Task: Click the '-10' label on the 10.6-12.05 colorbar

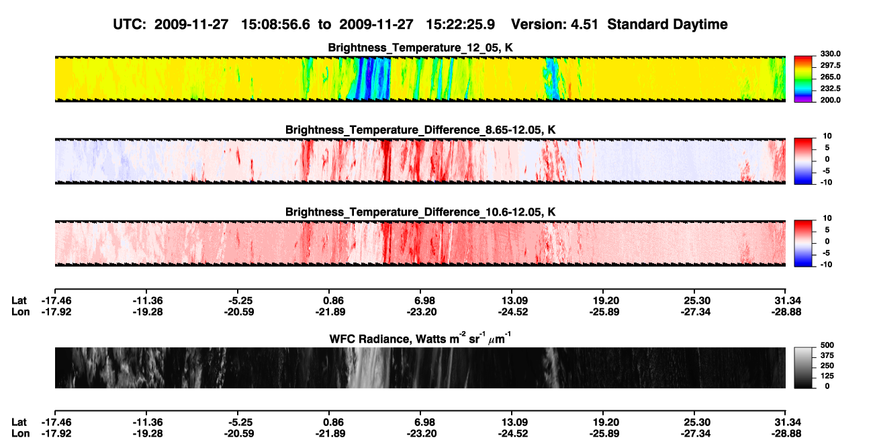Action: (x=825, y=265)
